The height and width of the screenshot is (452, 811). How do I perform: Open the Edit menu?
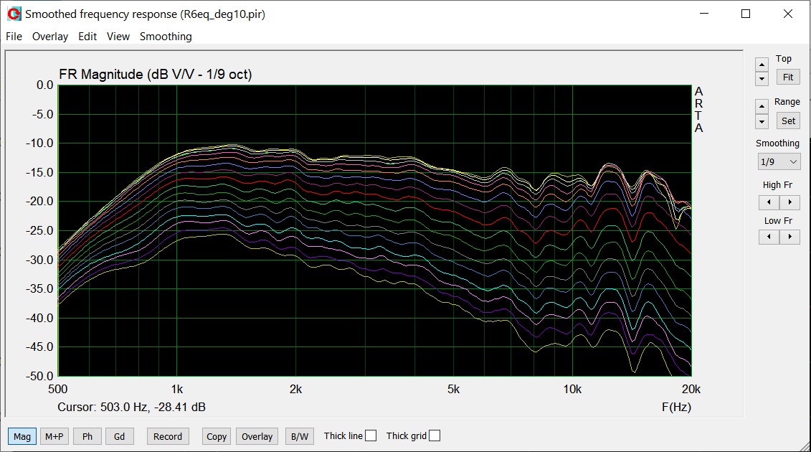click(87, 37)
